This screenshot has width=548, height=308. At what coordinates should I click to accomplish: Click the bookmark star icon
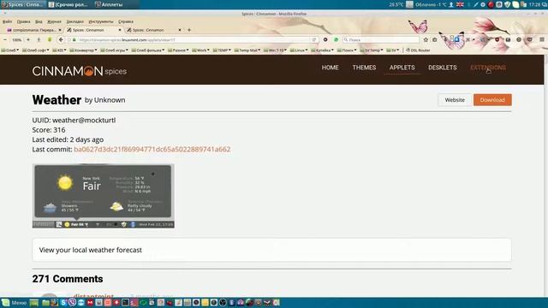click(426, 40)
